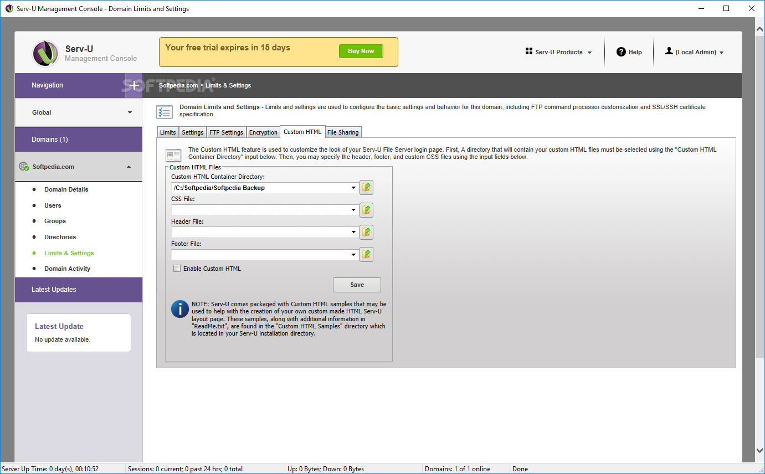Collapse the Softpedia.com domain section
765x474 pixels.
[x=129, y=167]
